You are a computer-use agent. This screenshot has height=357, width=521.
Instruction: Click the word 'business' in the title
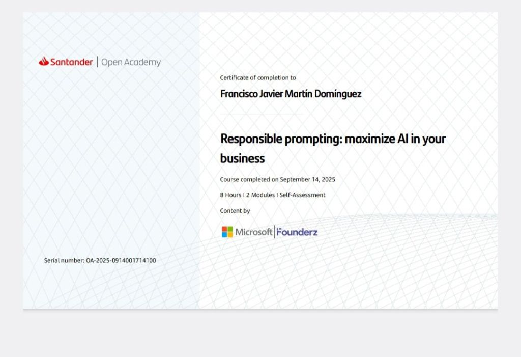(242, 158)
